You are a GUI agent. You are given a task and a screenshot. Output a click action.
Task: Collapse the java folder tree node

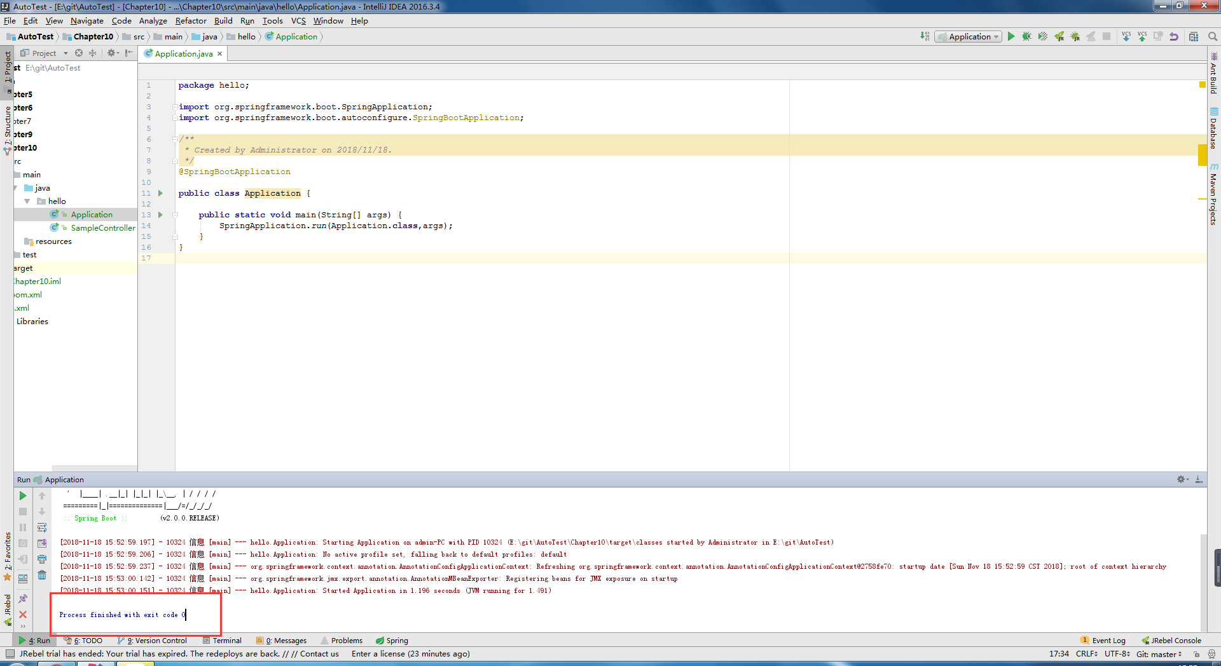(15, 188)
